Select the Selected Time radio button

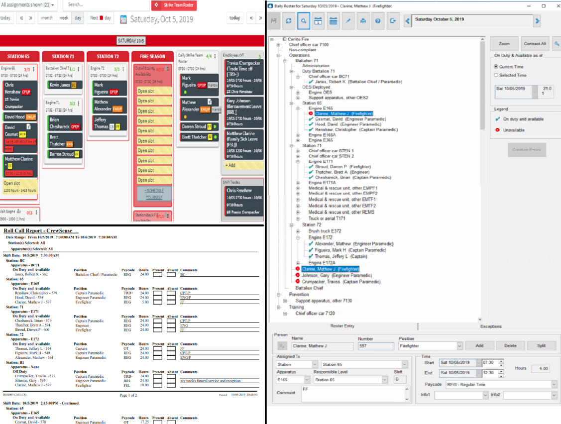point(496,75)
